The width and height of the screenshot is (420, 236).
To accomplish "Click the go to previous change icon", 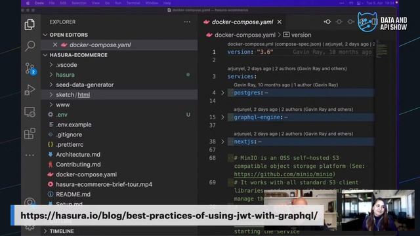I will coord(327,22).
